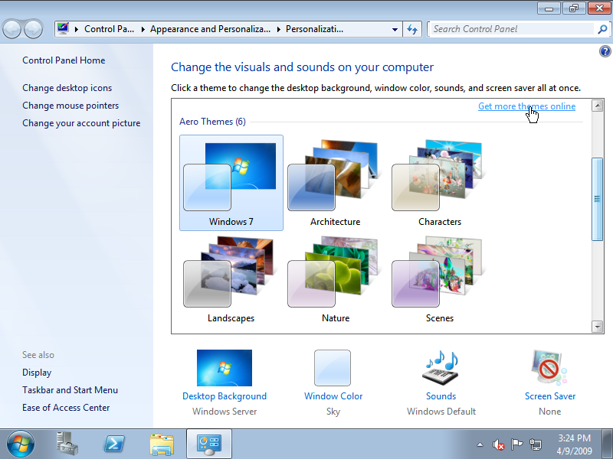Expand arrow before Appearance and Personalization breadcrumb
613x459 pixels.
point(143,29)
